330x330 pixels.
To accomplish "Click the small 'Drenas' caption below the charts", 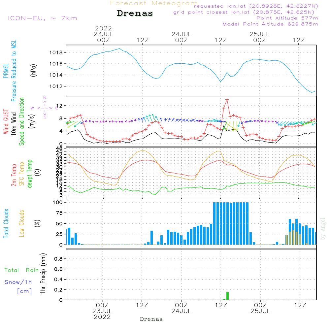I will [151, 319].
